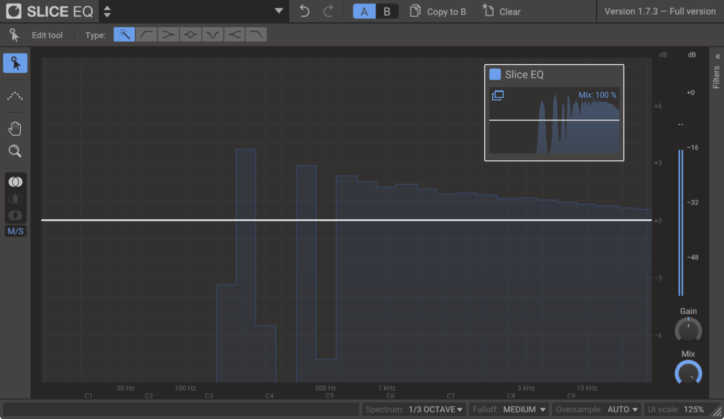This screenshot has width=724, height=419.
Task: Adjust the output Gain knob
Action: click(x=688, y=330)
